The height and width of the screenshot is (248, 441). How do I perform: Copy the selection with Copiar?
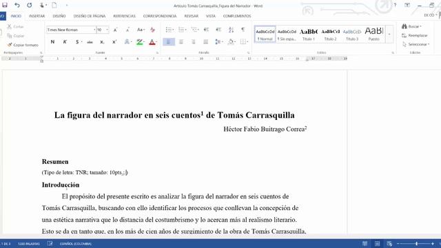coord(16,36)
